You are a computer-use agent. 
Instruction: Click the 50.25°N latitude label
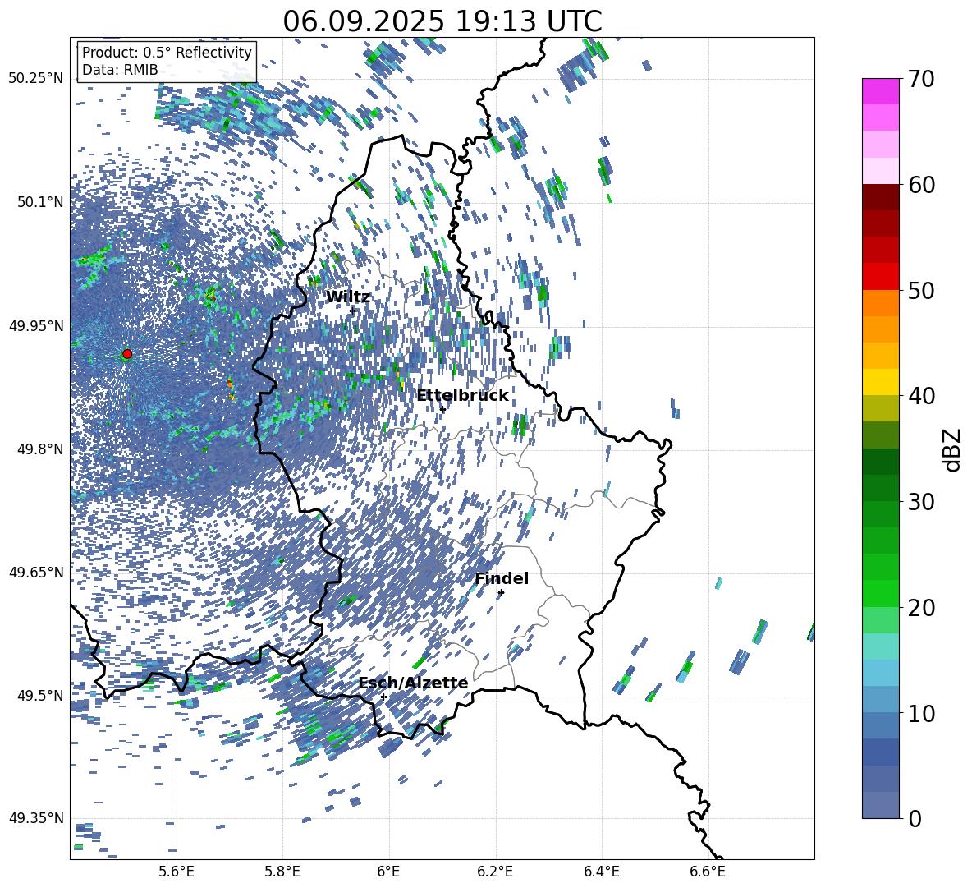click(36, 79)
